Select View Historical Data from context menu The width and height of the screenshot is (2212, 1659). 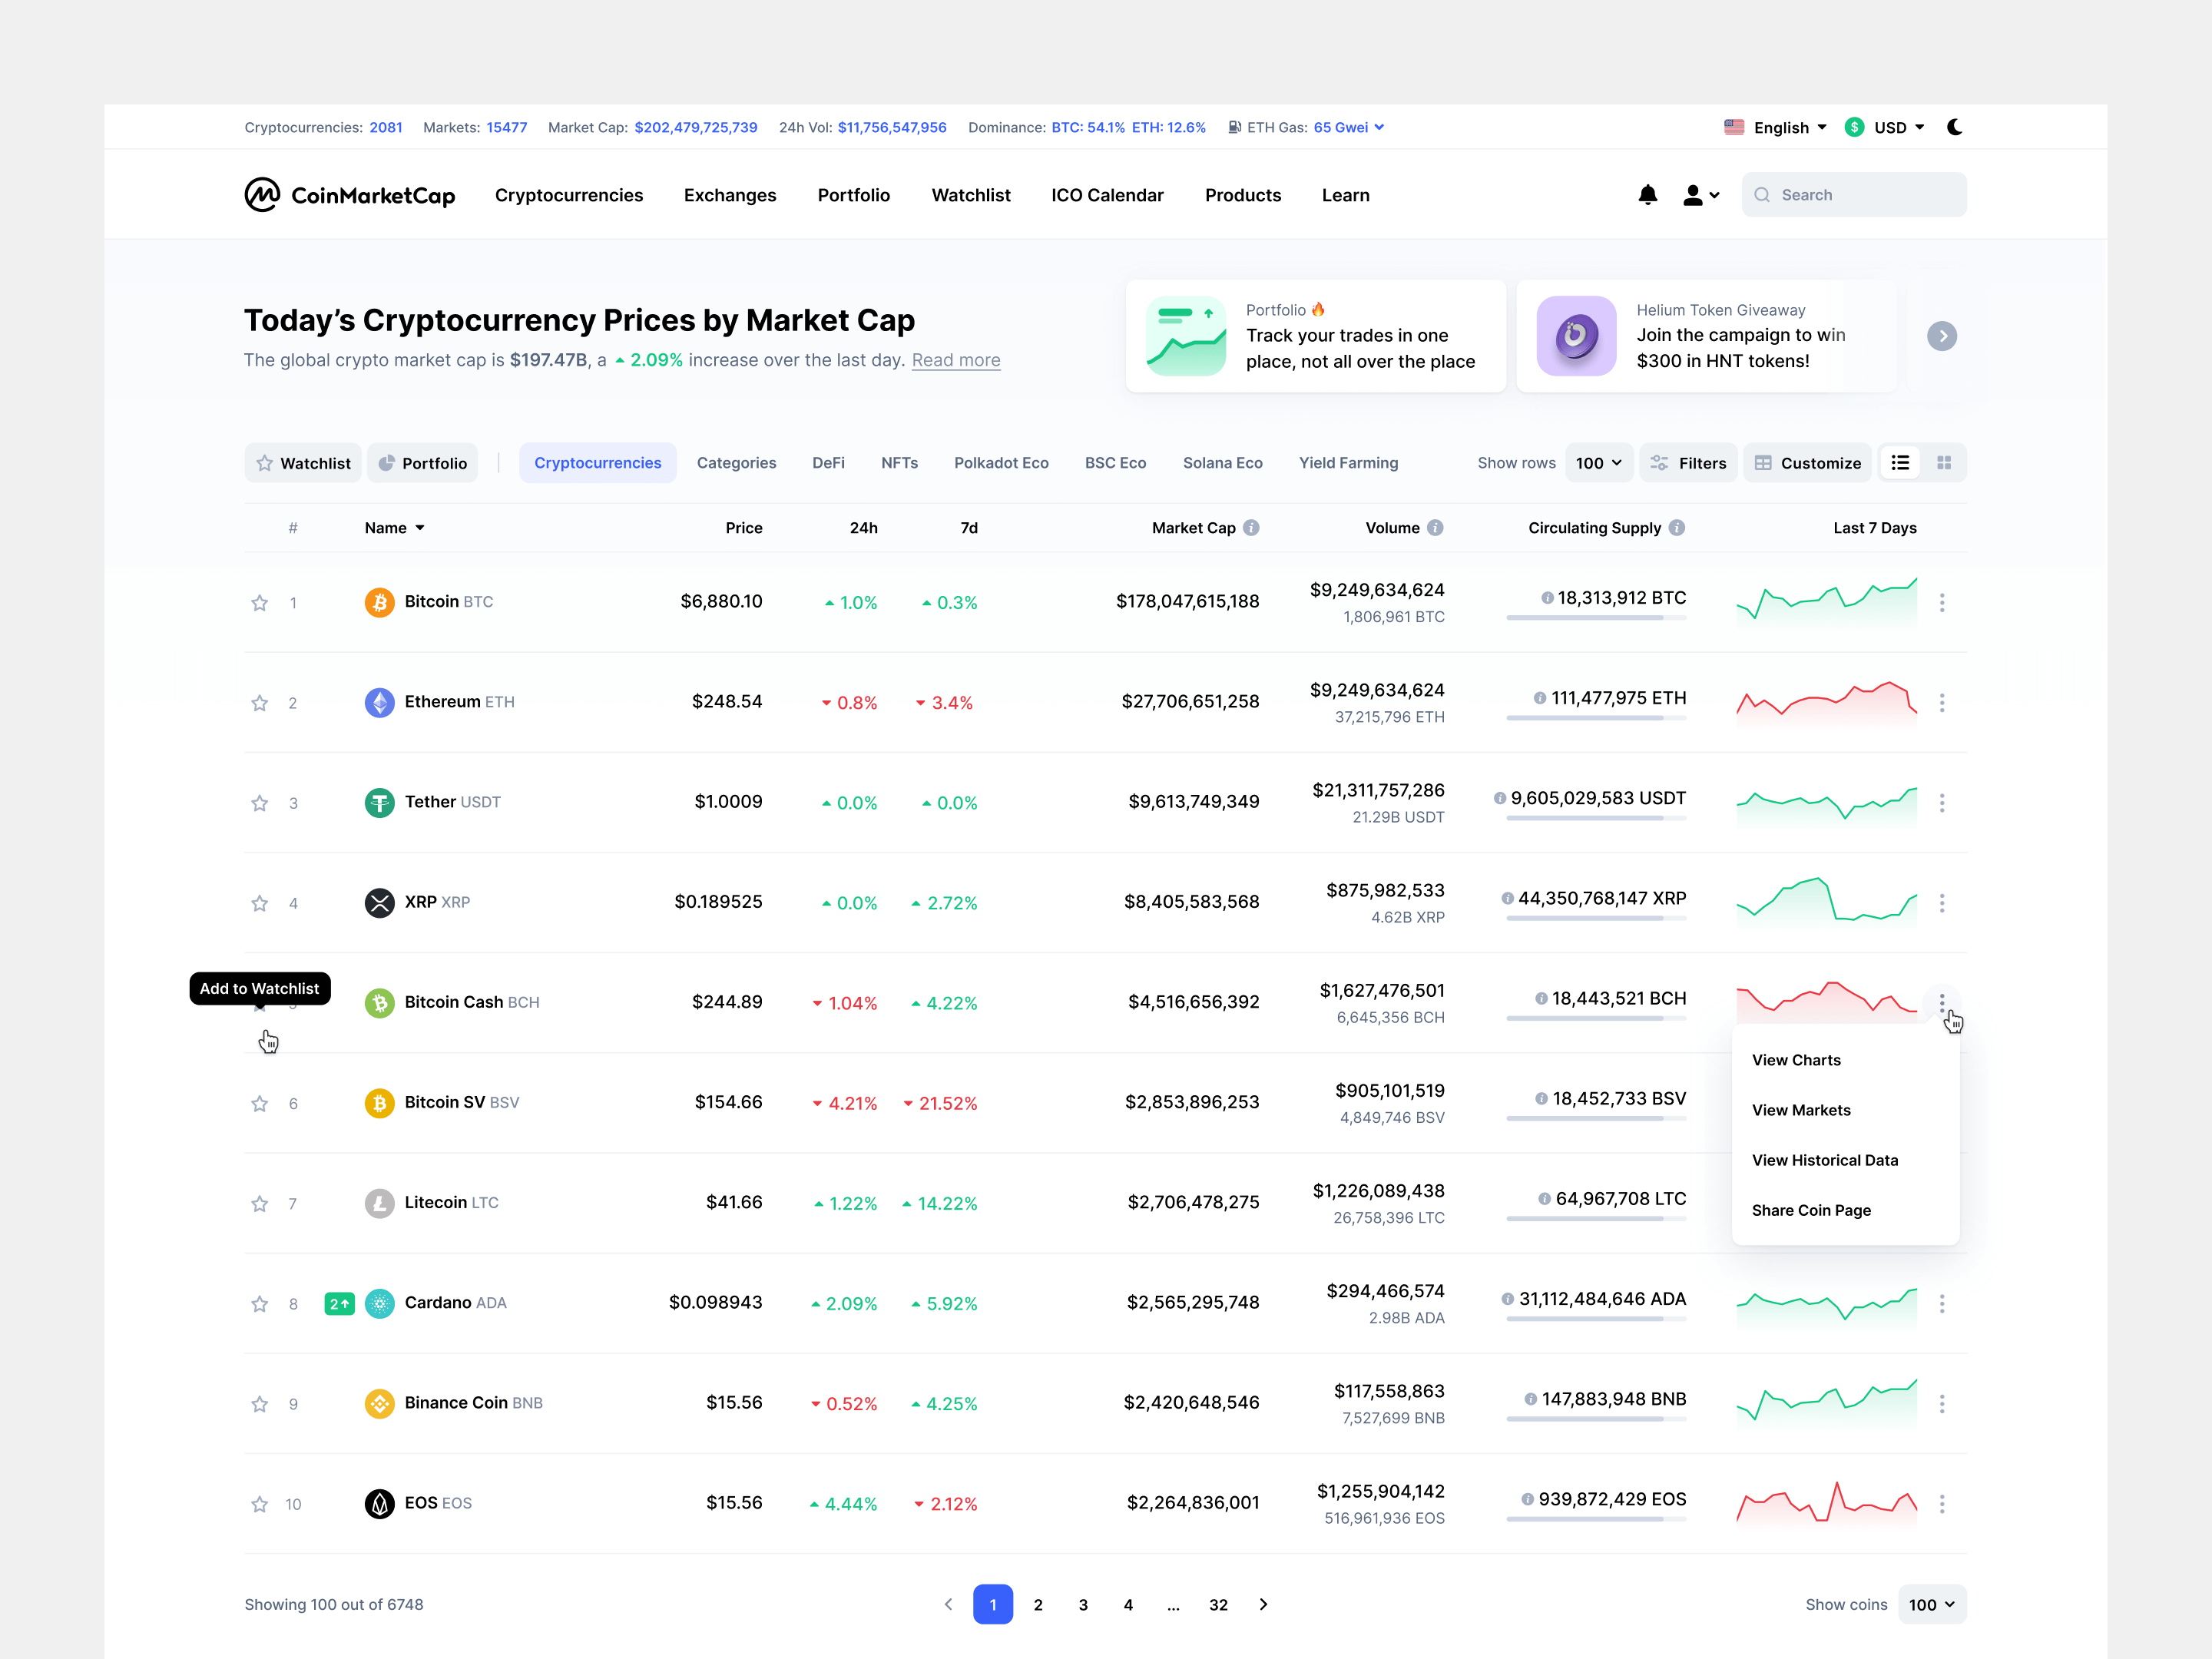click(x=1825, y=1160)
